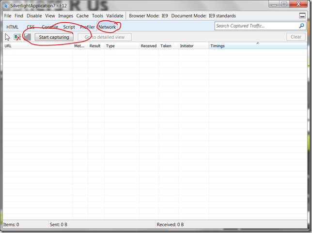Click Go to detailed view button
This screenshot has width=312, height=233.
(x=105, y=37)
